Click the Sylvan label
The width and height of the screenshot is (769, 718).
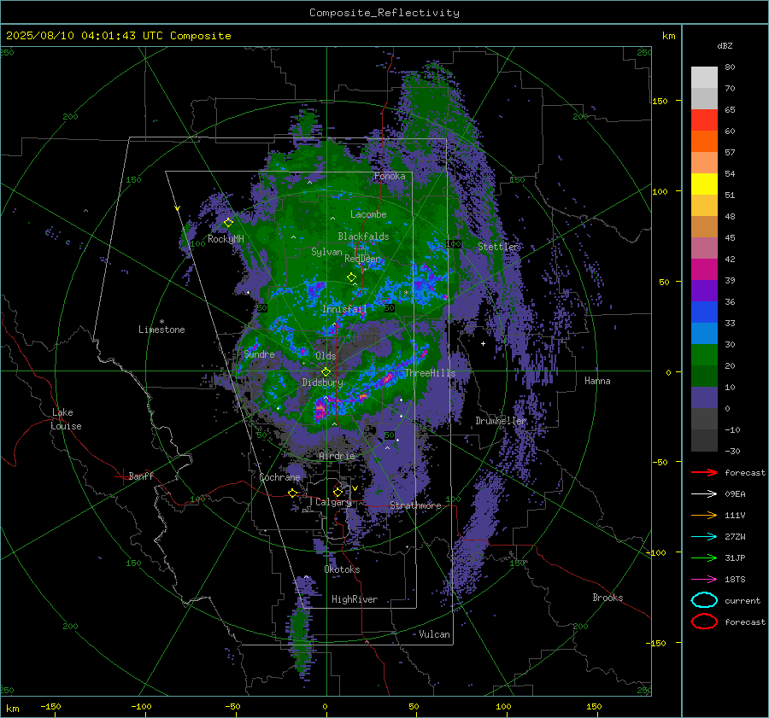326,252
